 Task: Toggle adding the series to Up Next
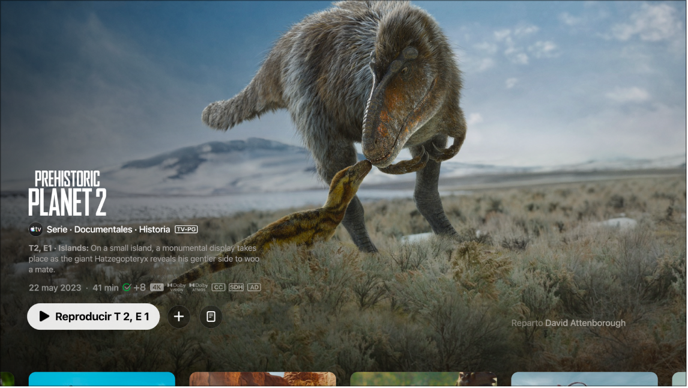(179, 317)
